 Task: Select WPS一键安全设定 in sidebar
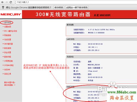(x=11, y=31)
